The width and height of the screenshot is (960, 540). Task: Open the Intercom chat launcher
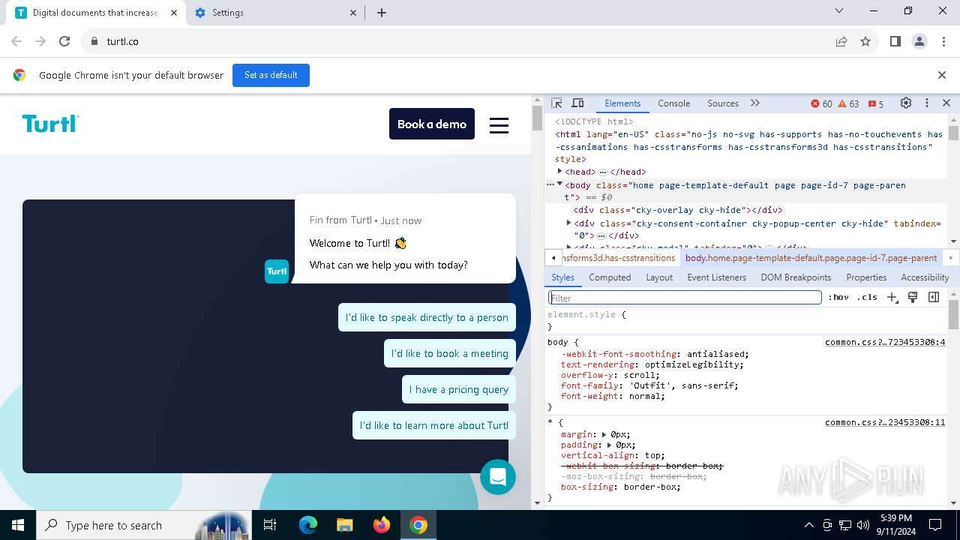(498, 476)
